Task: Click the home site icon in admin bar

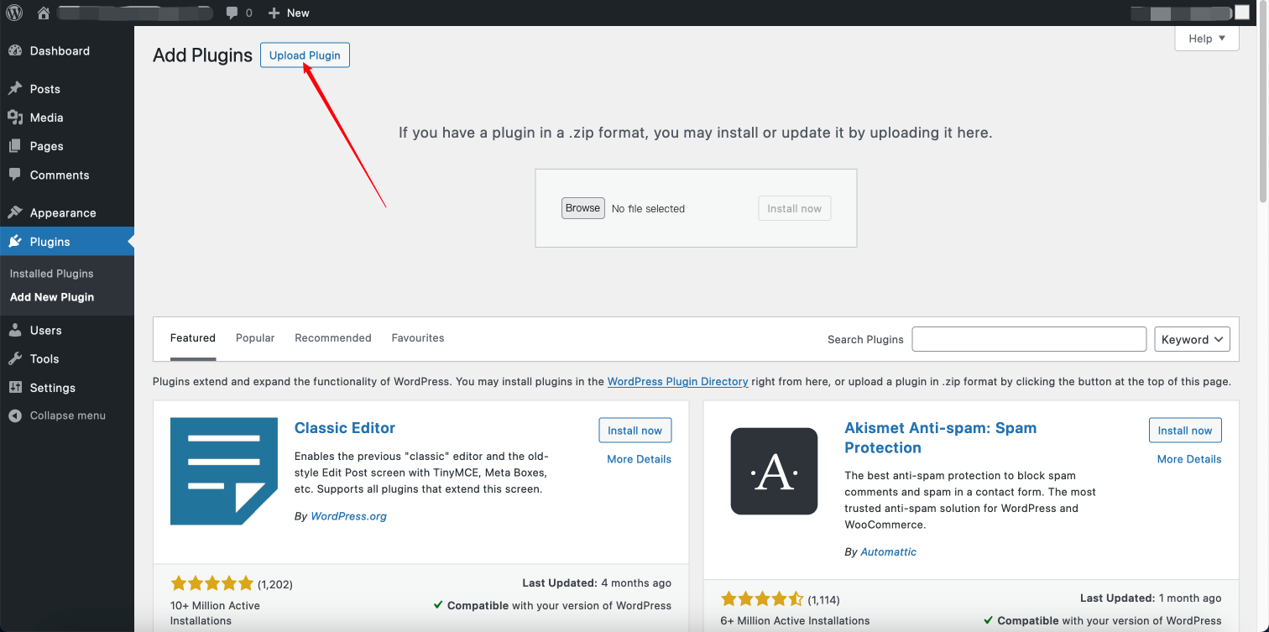Action: pyautogui.click(x=44, y=13)
